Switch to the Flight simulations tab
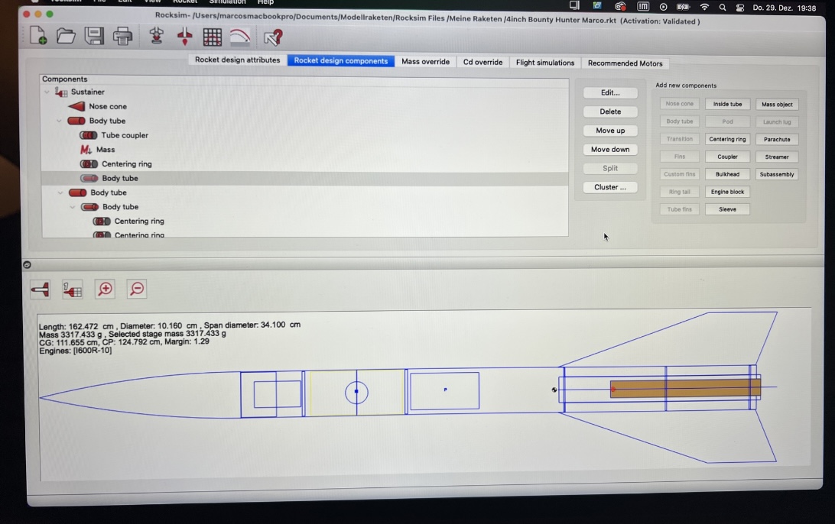 (x=544, y=62)
